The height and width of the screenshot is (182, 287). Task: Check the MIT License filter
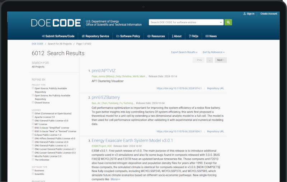pyautogui.click(x=33, y=124)
